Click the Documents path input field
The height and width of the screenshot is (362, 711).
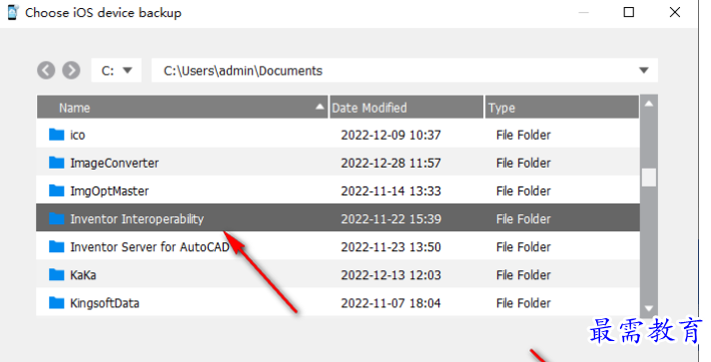(x=404, y=70)
